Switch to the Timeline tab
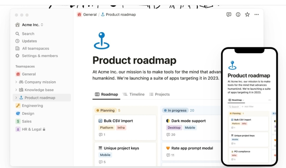The height and width of the screenshot is (168, 286). (x=134, y=94)
